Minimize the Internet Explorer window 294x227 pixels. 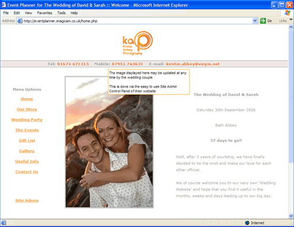tap(274, 5)
